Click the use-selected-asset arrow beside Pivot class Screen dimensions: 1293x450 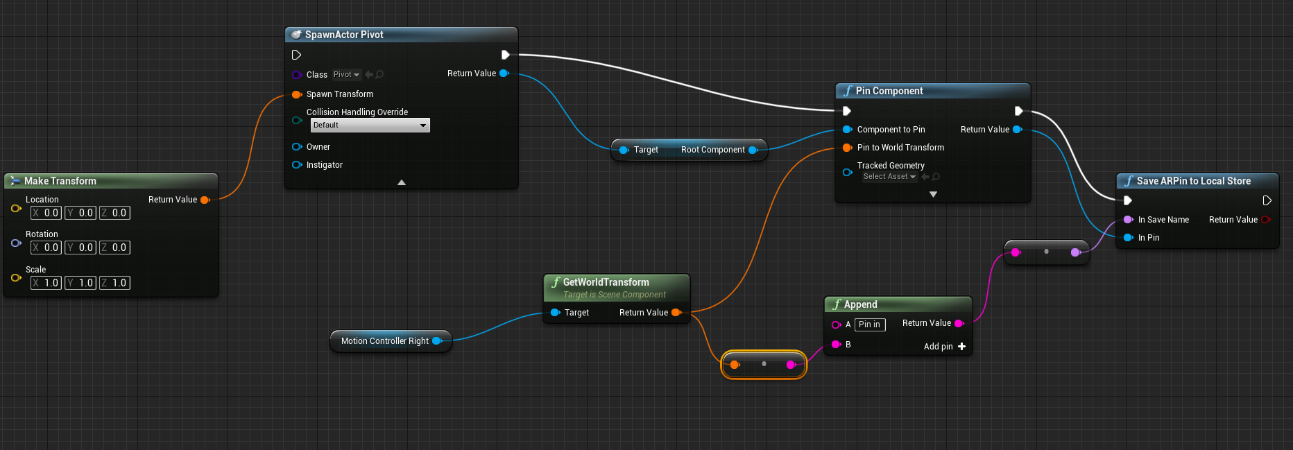click(x=369, y=75)
